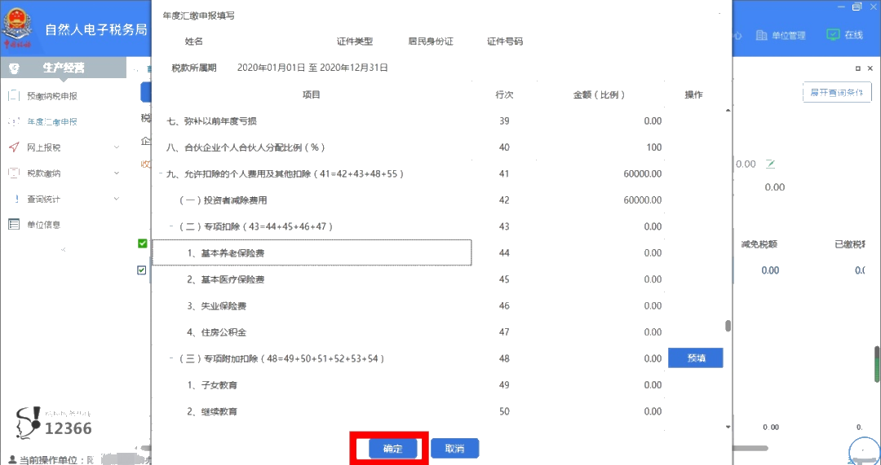This screenshot has width=881, height=465.
Task: Expand the 查询统计 submenu chevron
Action: pyautogui.click(x=117, y=200)
